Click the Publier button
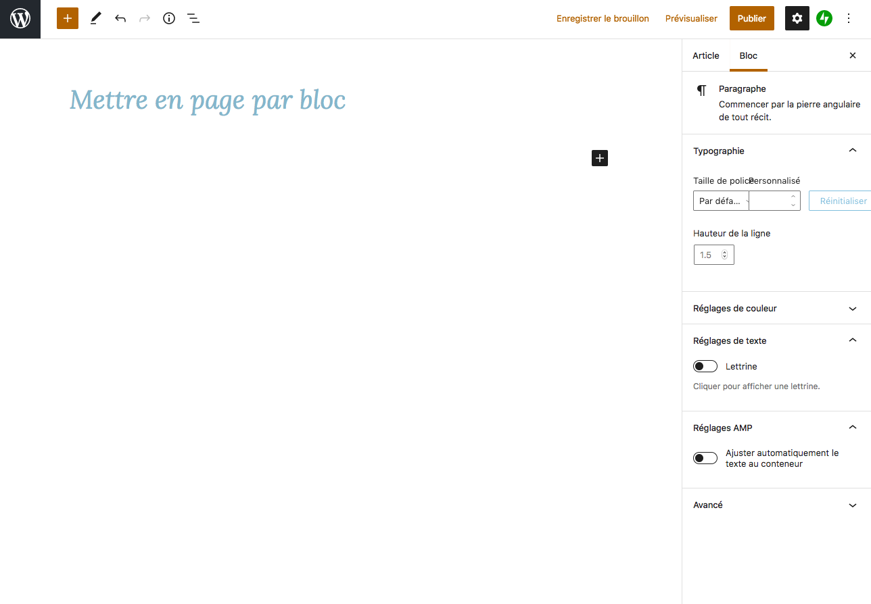 pos(751,18)
